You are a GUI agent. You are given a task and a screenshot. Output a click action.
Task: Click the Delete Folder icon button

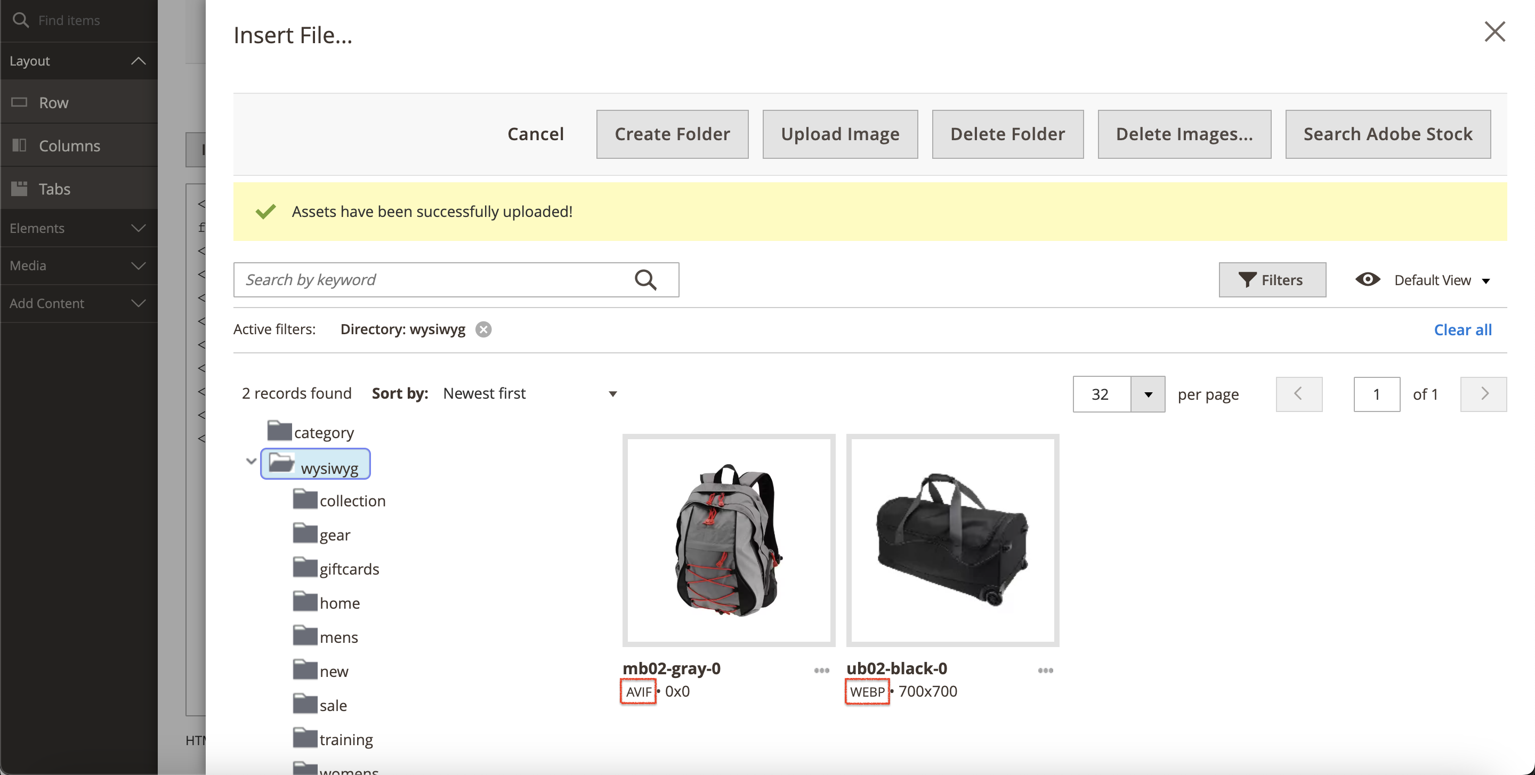[1007, 133]
